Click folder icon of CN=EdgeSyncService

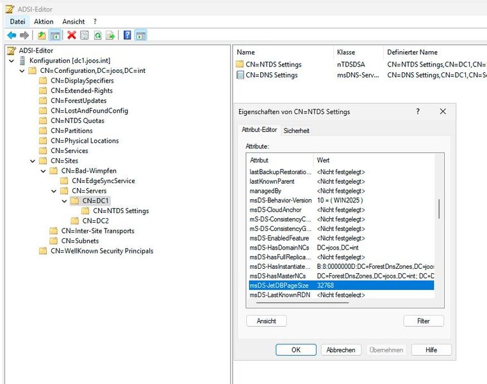tap(64, 180)
